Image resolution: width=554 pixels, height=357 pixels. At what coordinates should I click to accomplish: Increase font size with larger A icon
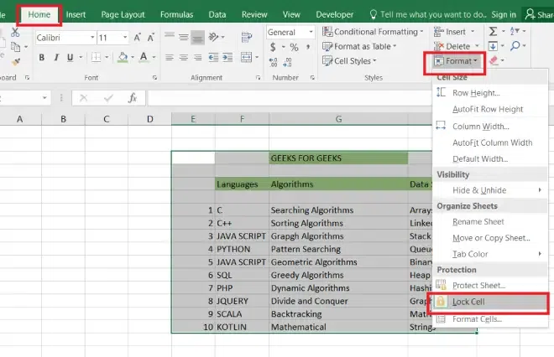tap(137, 38)
